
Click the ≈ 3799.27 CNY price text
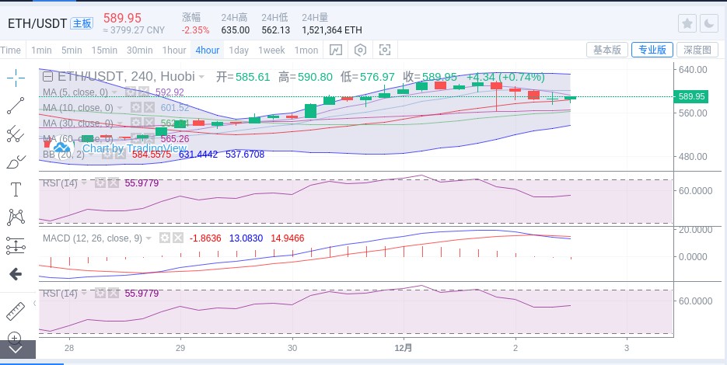point(134,30)
